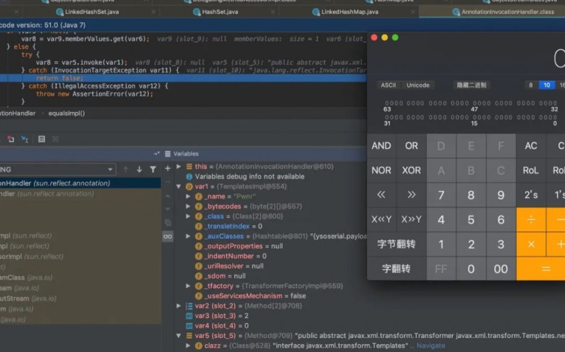Switch calculator base to 8

530,85
